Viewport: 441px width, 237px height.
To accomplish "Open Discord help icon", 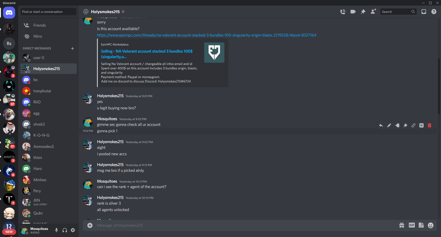I will pos(434,12).
